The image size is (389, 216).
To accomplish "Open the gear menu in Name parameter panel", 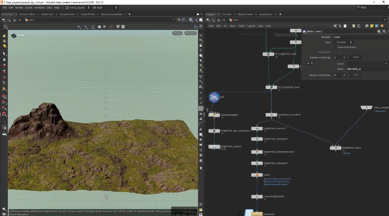I will click(379, 32).
